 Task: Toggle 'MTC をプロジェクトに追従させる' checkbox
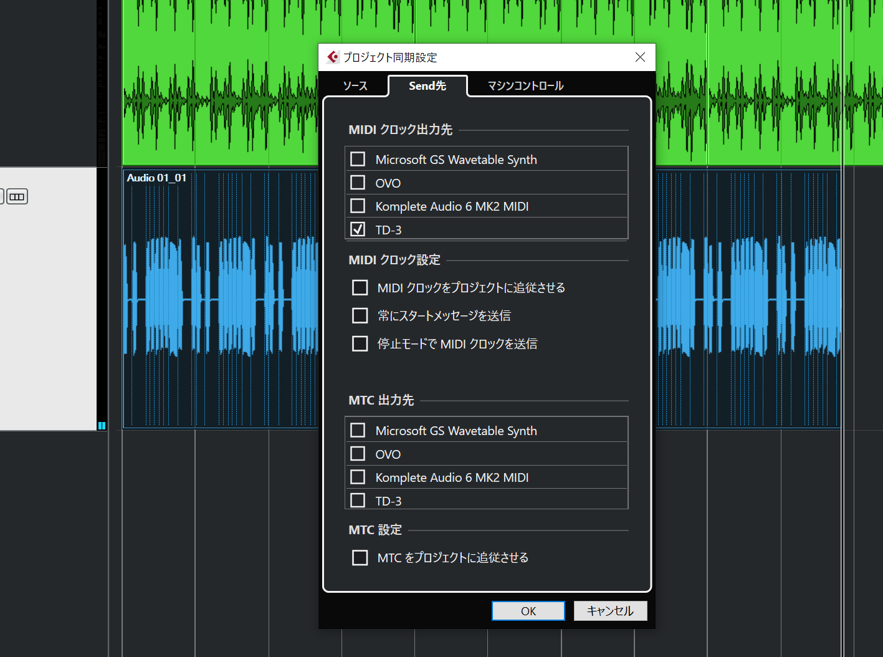point(360,557)
